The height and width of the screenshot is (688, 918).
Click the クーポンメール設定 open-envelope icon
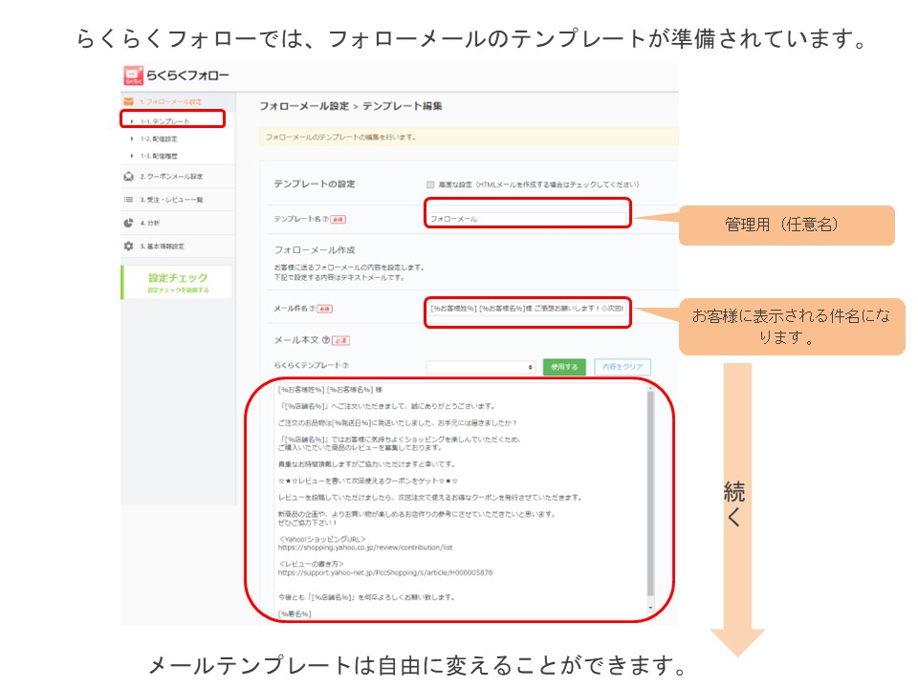pos(129,176)
